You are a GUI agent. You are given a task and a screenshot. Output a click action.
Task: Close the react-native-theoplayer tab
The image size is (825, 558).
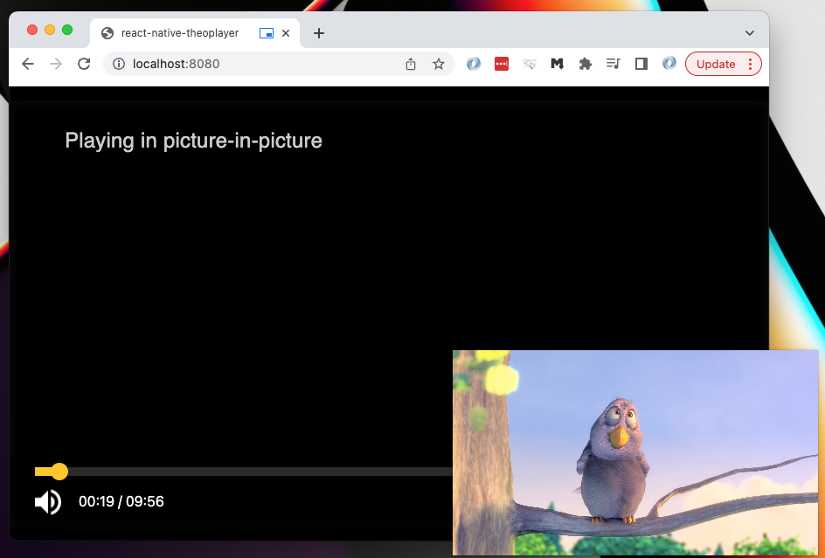point(286,33)
